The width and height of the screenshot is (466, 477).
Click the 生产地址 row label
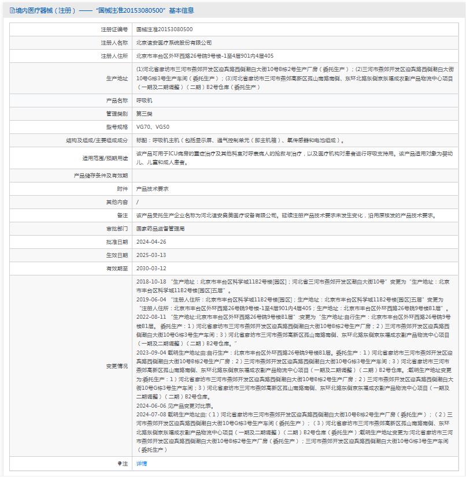point(117,78)
